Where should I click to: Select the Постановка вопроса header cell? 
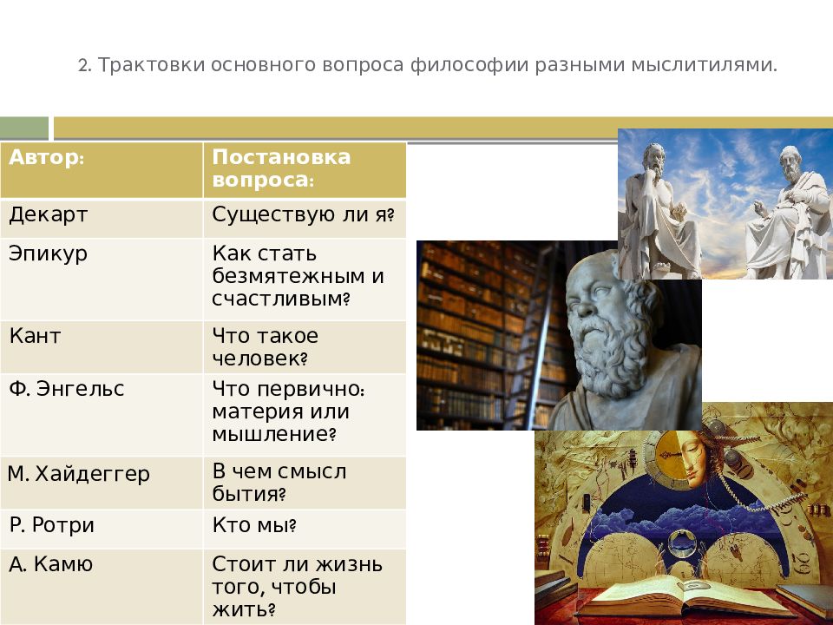point(304,170)
